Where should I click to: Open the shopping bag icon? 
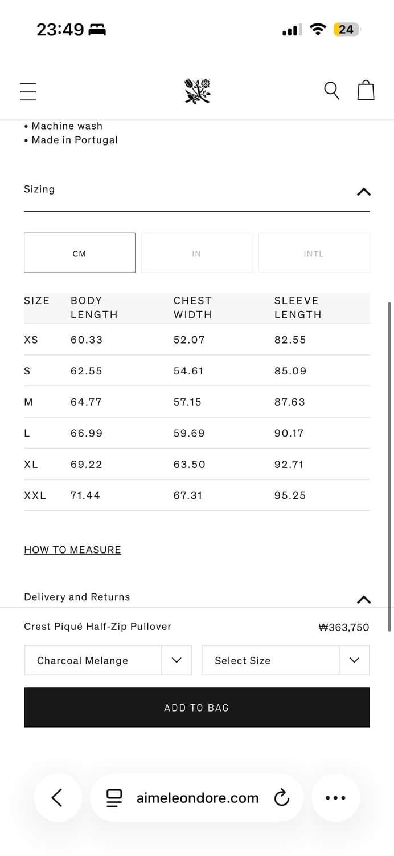click(366, 90)
